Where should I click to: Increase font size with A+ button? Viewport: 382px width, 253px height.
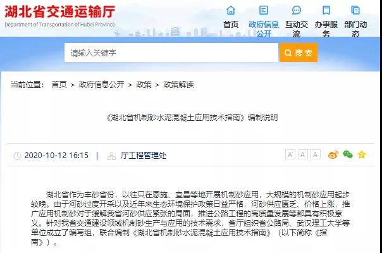290,154
